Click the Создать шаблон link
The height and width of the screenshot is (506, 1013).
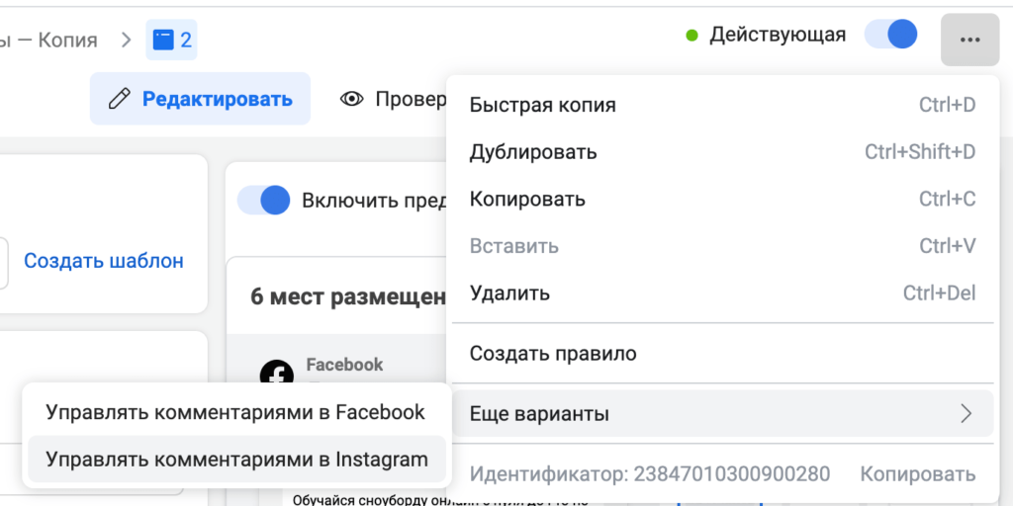104,261
